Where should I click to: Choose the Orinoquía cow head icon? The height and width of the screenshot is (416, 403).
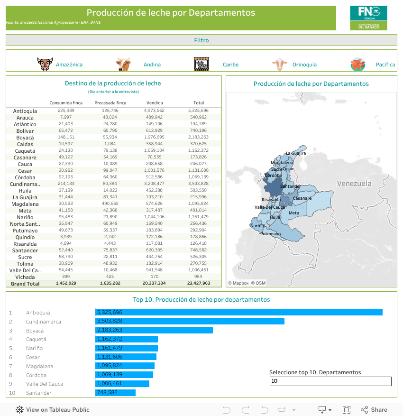[x=280, y=64]
